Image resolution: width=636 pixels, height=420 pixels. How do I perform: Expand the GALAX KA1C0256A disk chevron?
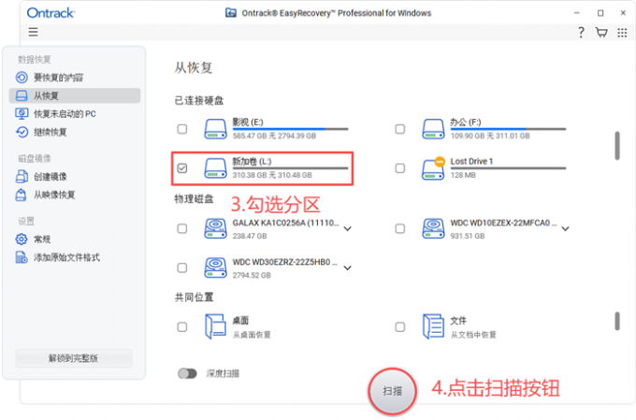point(347,229)
